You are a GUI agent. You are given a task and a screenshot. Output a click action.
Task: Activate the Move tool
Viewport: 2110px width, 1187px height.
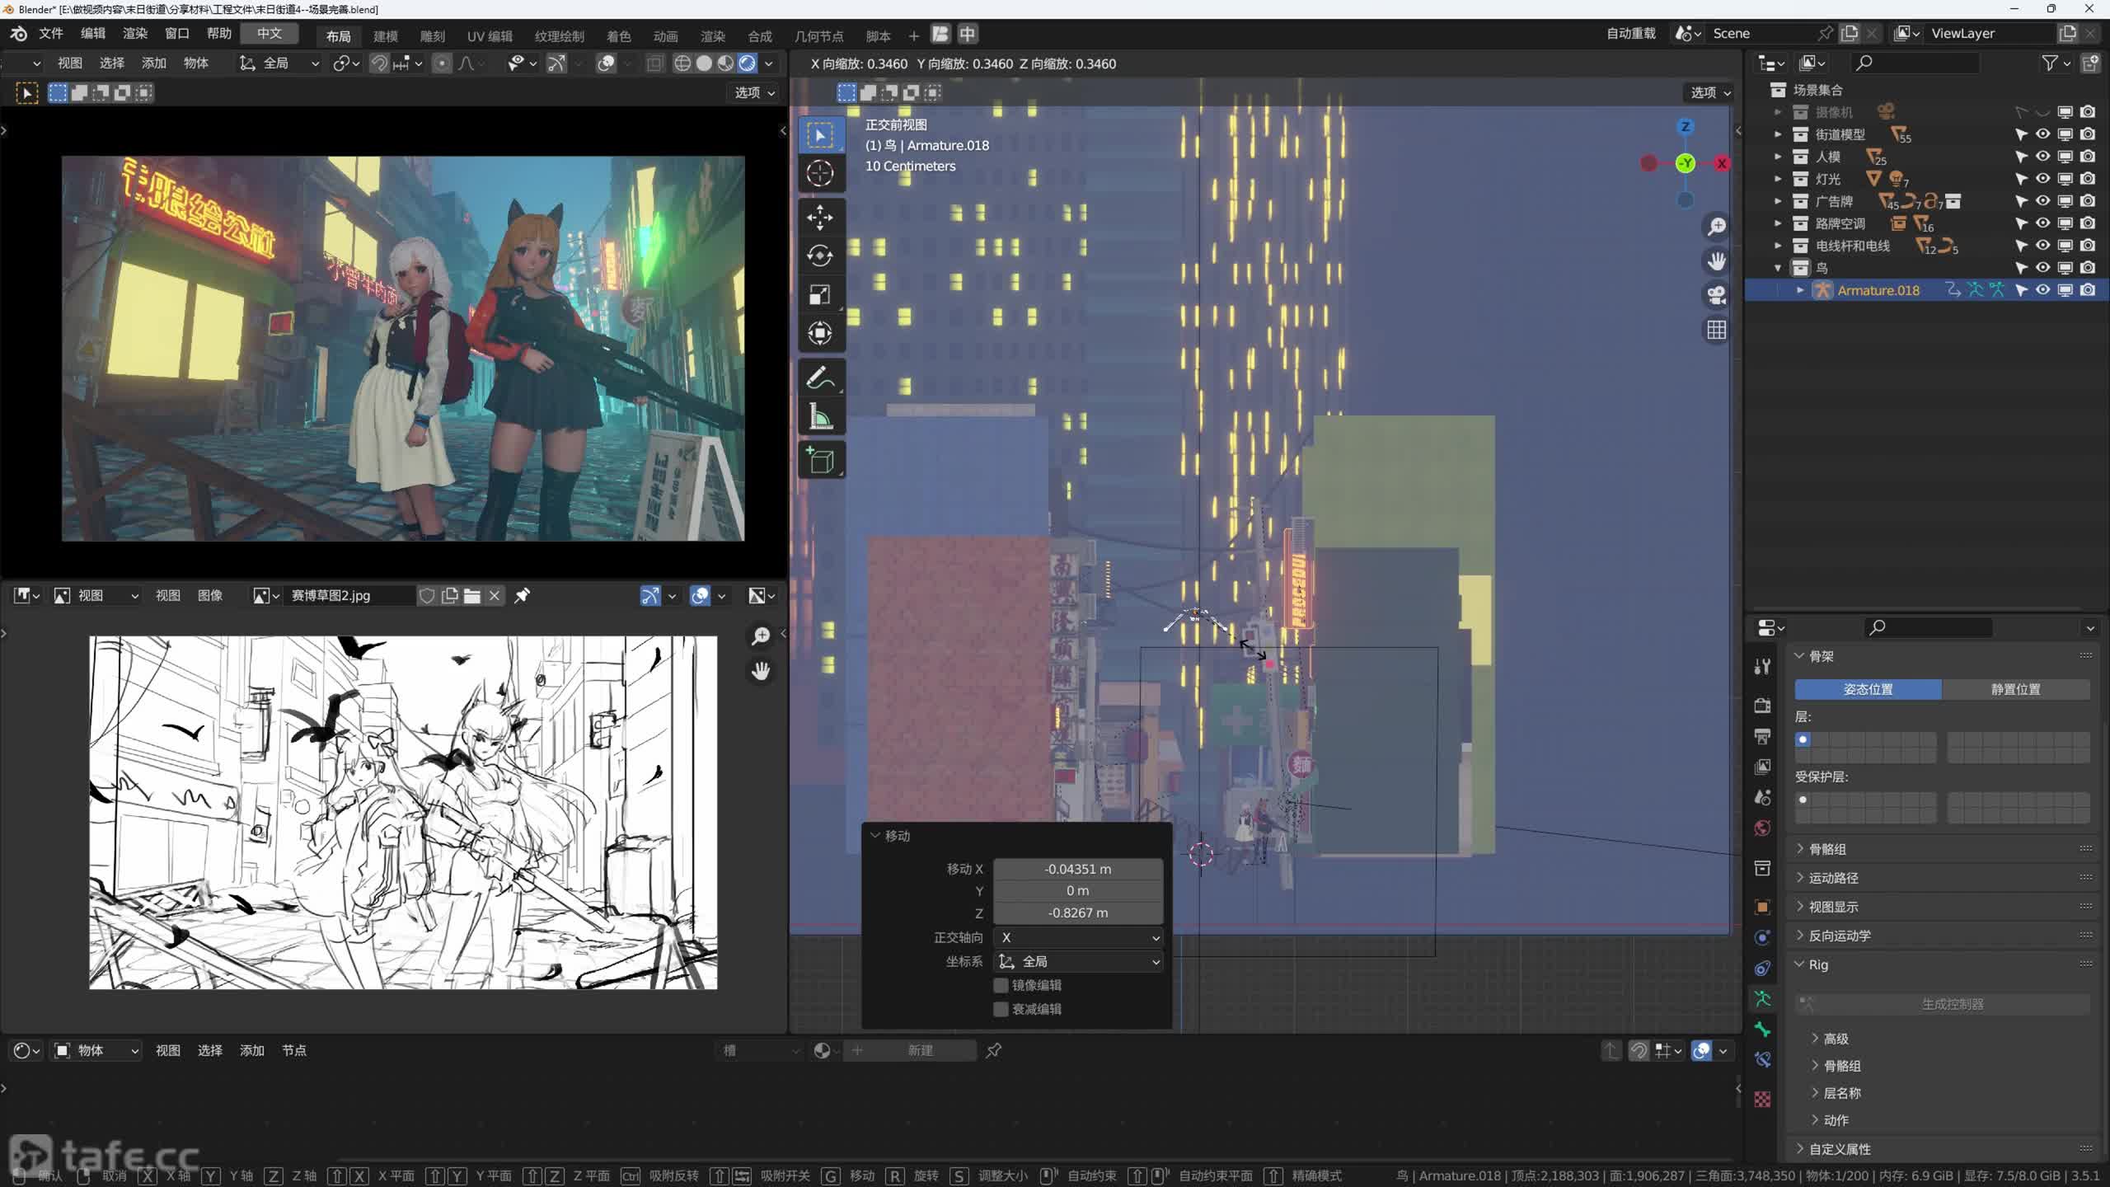[820, 218]
